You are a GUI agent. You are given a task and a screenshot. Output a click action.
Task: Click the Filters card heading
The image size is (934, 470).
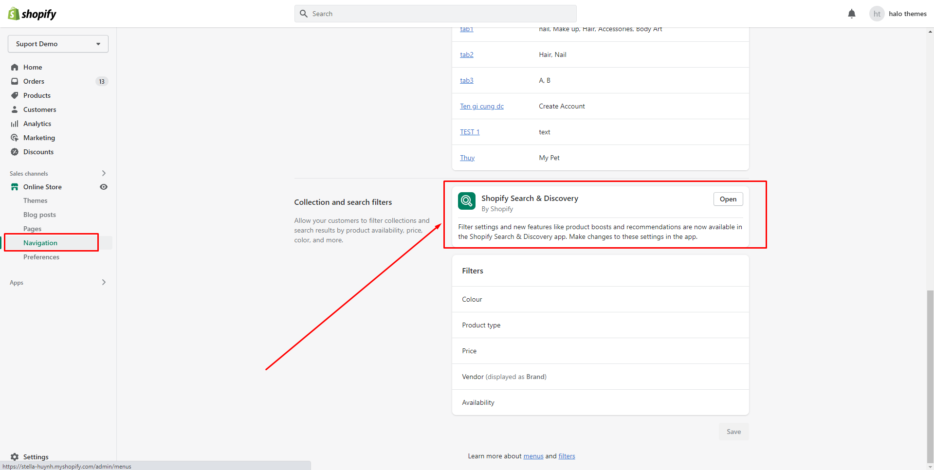pos(472,271)
